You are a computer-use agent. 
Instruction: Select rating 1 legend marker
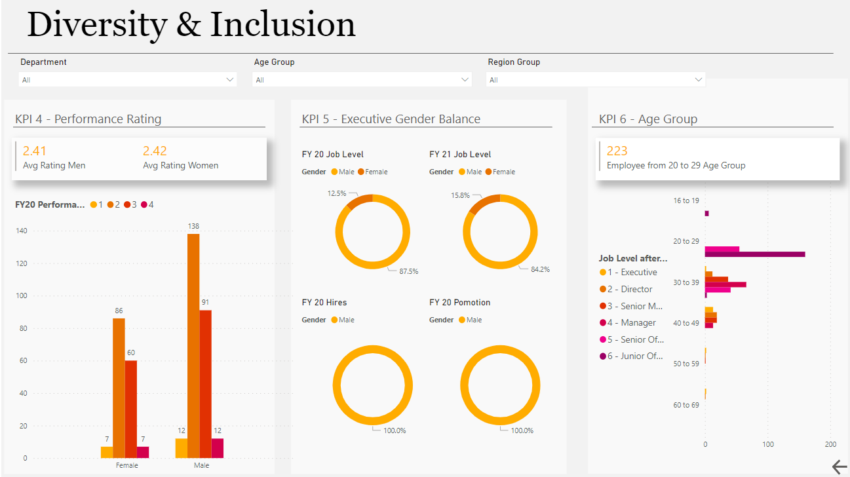(94, 205)
